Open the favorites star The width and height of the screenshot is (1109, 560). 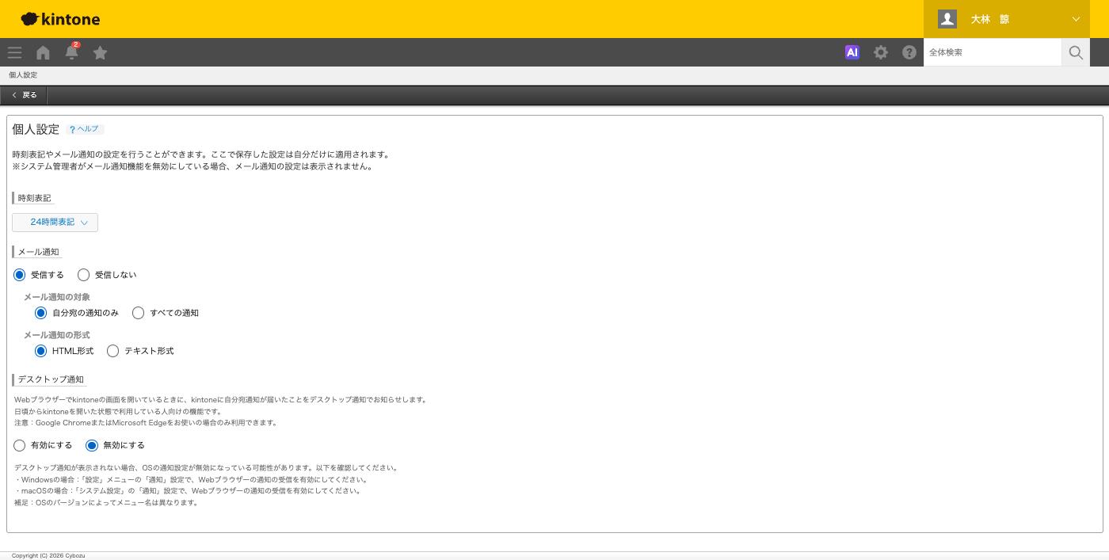pos(100,52)
